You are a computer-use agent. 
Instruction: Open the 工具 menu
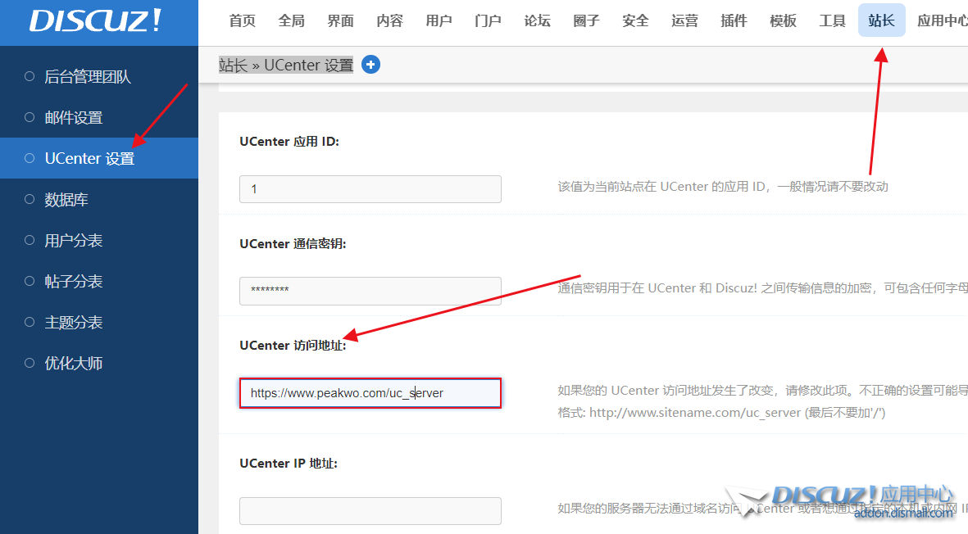[x=833, y=21]
